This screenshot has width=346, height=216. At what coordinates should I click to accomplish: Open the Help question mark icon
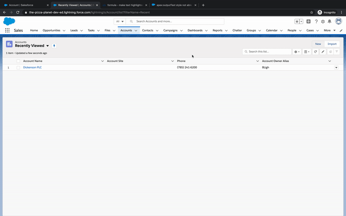tap(316, 21)
